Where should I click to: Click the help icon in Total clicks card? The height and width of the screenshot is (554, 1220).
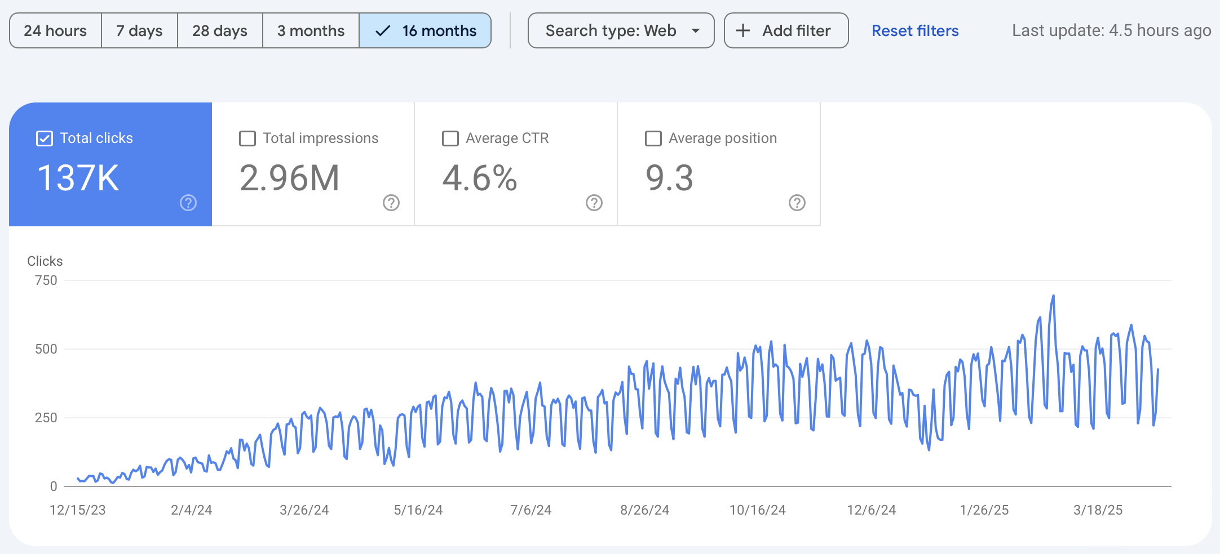188,203
